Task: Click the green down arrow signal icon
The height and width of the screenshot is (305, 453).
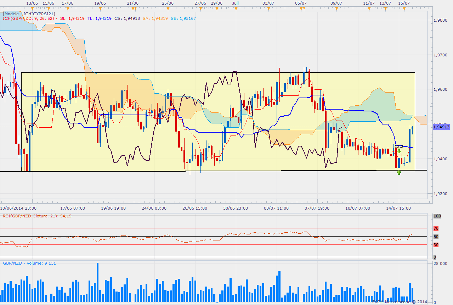Action: point(399,151)
